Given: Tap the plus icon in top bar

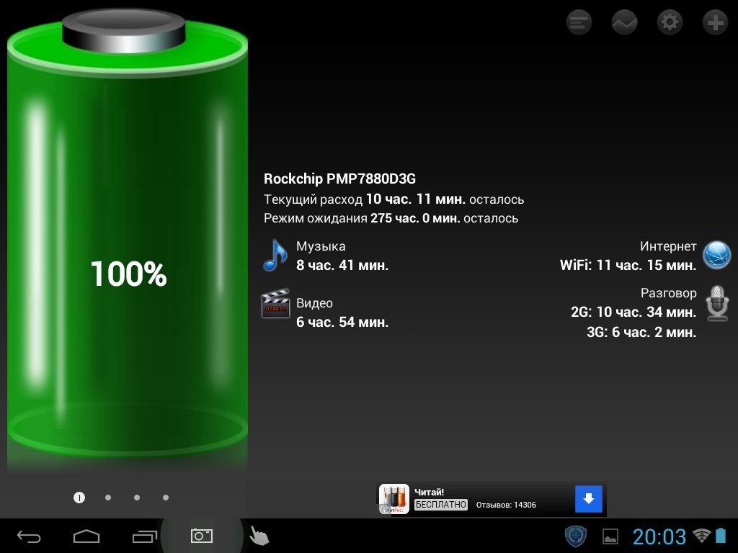Looking at the screenshot, I should tap(715, 23).
